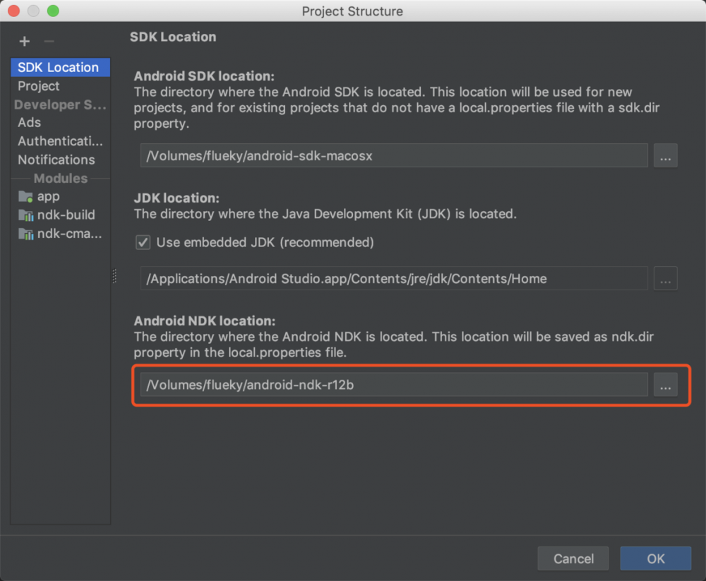This screenshot has width=706, height=581.
Task: Click the JDK location browse button
Action: pyautogui.click(x=665, y=279)
